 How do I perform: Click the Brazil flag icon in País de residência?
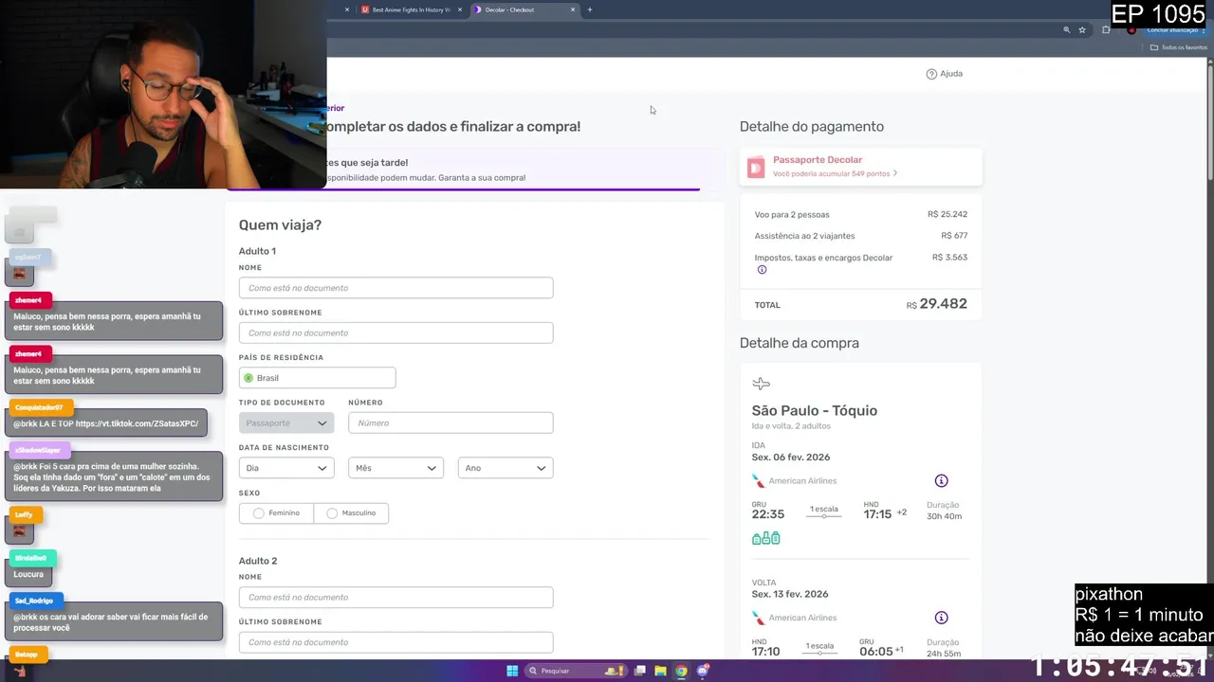click(x=248, y=378)
